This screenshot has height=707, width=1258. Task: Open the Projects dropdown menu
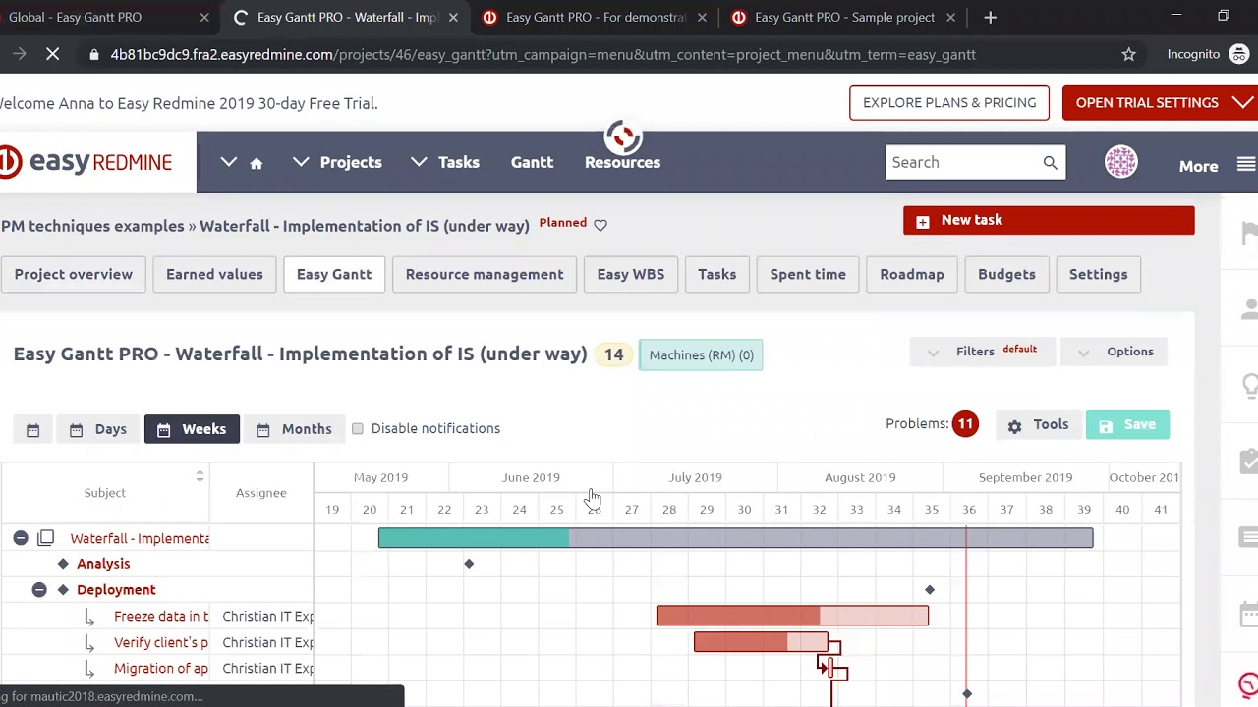pyautogui.click(x=337, y=163)
